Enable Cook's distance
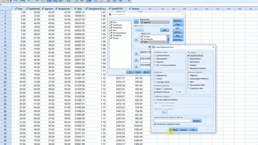Image resolution: width=258 pixels, height=145 pixels. (155, 79)
